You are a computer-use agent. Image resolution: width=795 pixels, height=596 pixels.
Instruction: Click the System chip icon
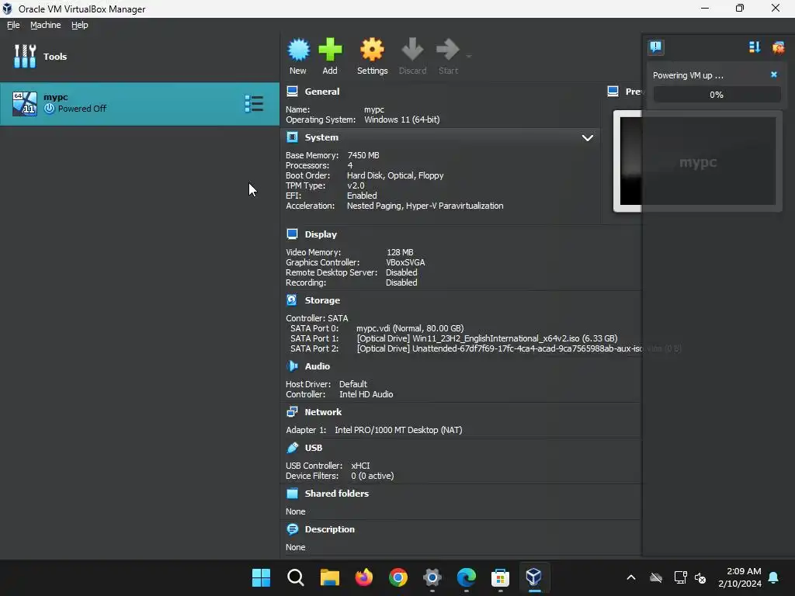tap(292, 137)
